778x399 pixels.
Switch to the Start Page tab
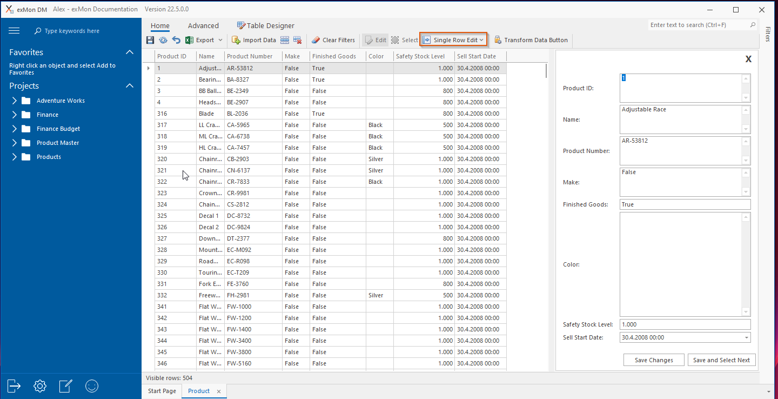[162, 391]
